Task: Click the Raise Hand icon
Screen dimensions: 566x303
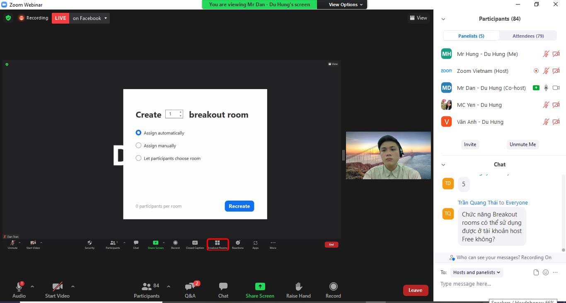Action: pos(298,286)
